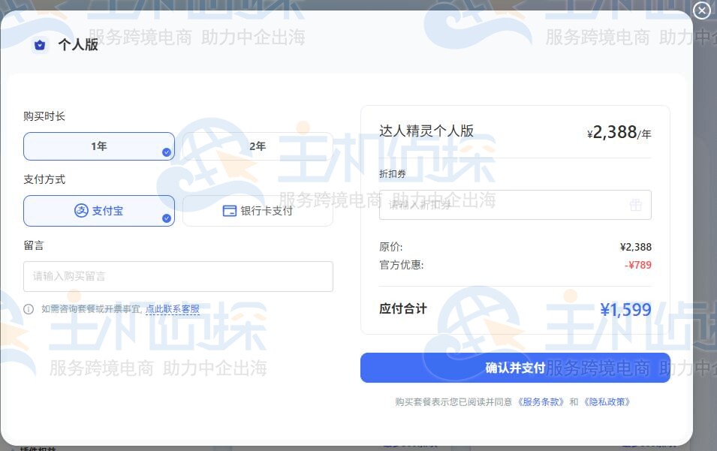This screenshot has height=451, width=717.
Task: Click the 应付合计 total price ¥1,599
Action: click(x=625, y=308)
